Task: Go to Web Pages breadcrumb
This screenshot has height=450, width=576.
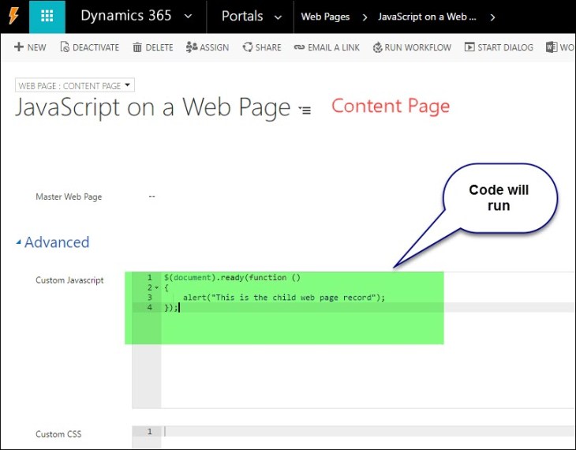Action: 325,17
